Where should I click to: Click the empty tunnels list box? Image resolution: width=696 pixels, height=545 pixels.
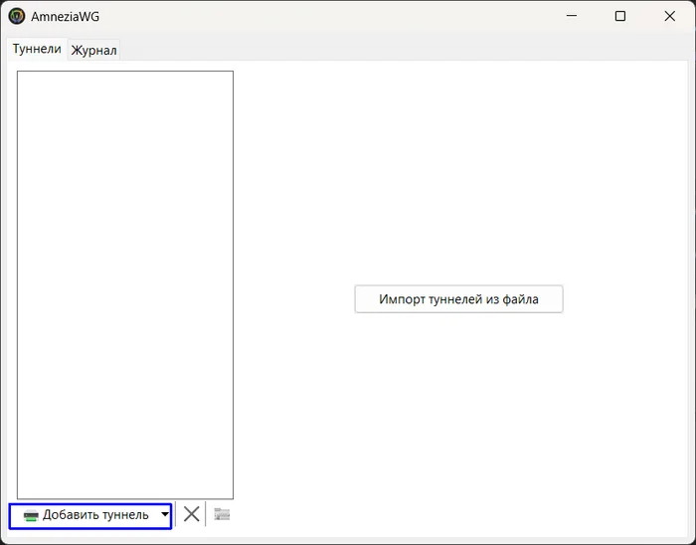pos(125,284)
